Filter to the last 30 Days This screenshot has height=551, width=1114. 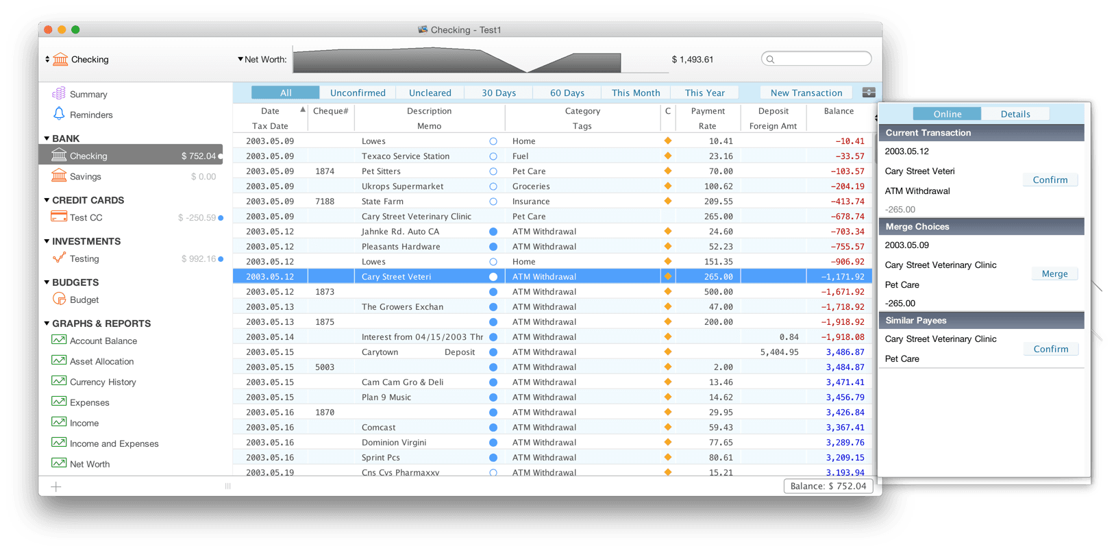tap(499, 93)
